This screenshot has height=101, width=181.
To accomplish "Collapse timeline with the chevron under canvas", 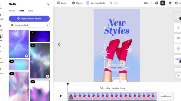I will tap(120, 82).
